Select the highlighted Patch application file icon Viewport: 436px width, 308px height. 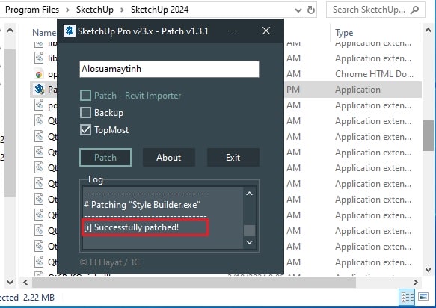39,90
